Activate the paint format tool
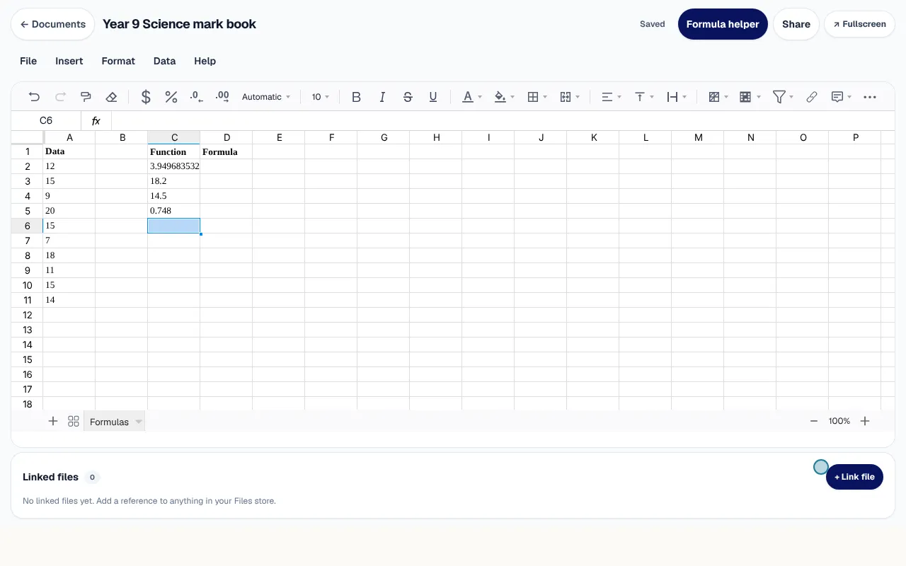This screenshot has width=906, height=566. click(x=86, y=97)
